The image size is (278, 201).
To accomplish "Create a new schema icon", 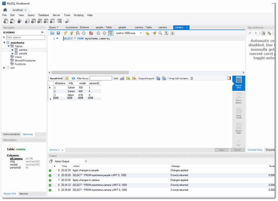I will point(27,21).
